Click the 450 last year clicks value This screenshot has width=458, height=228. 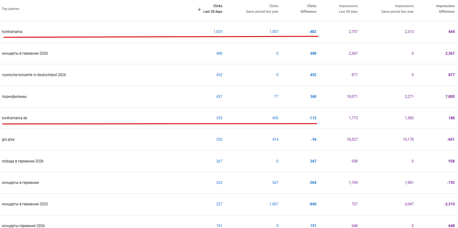[x=275, y=118]
